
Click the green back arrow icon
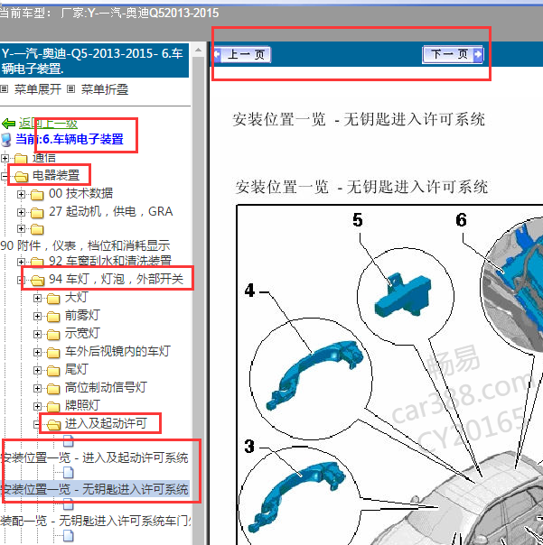tap(8, 124)
